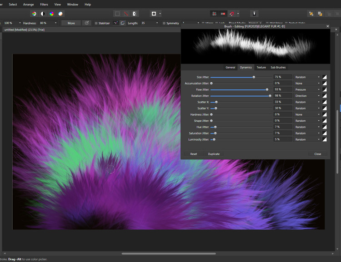Click the Auto Colors wheel icon
The height and width of the screenshot is (262, 341).
coord(51,14)
